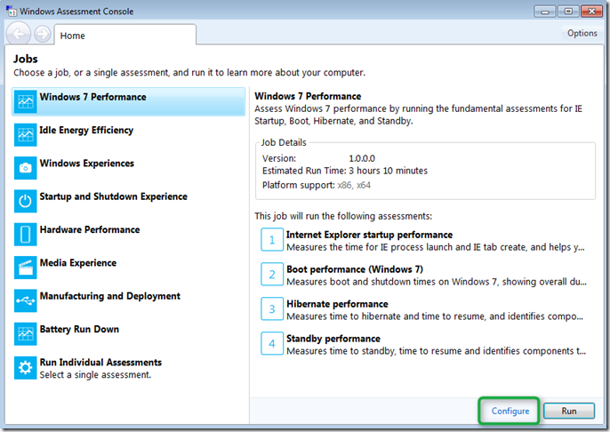Click 'Measures time to hibernate' description

pos(435,316)
